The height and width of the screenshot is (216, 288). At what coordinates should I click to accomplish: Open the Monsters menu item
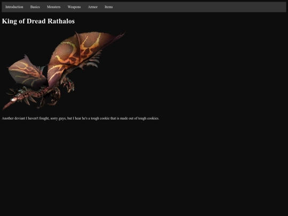[54, 7]
